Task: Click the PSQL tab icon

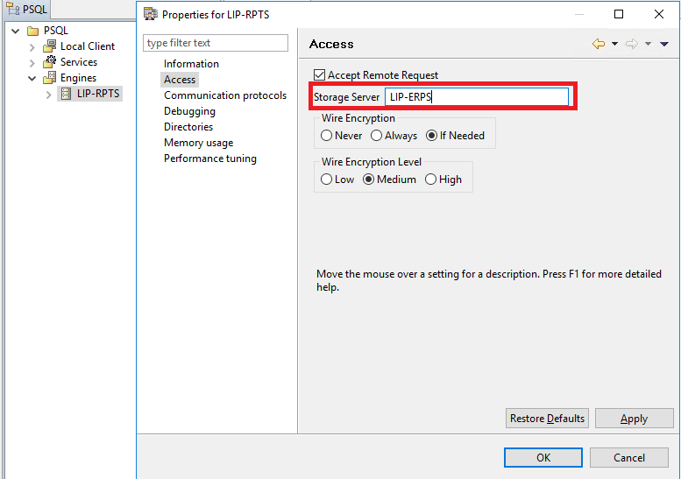Action: (x=12, y=10)
